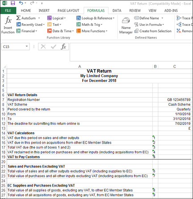Viewport: 193px width, 199px height.
Task: Expand the More Functions dropdown arrow
Action: pos(107,31)
